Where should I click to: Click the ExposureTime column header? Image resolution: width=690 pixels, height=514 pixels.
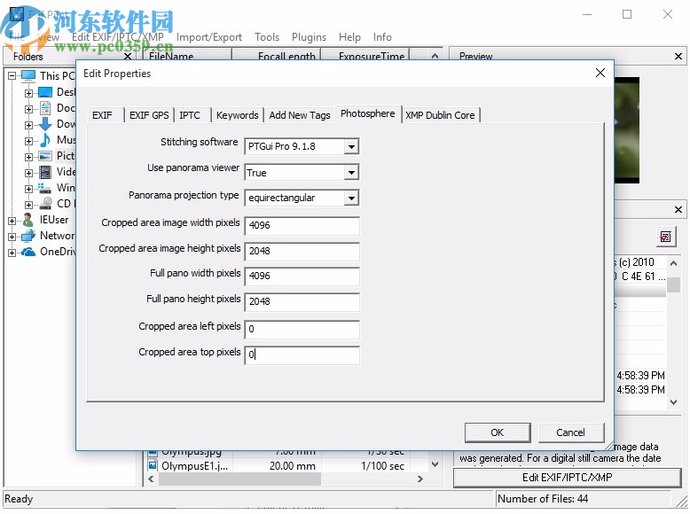click(365, 57)
